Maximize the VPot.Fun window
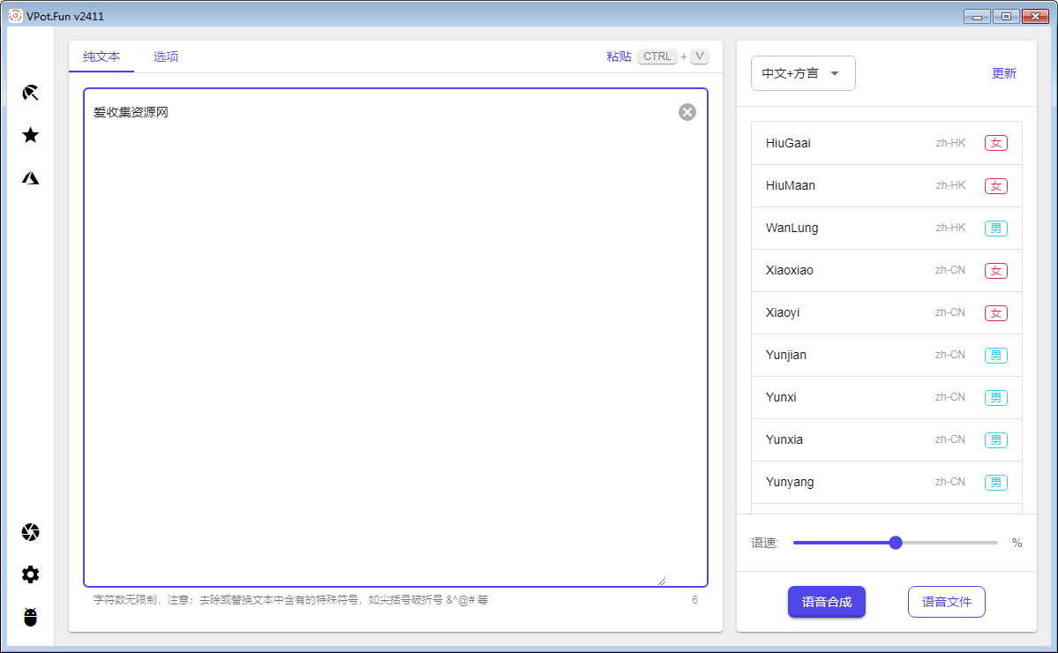This screenshot has width=1058, height=653. [x=1006, y=16]
